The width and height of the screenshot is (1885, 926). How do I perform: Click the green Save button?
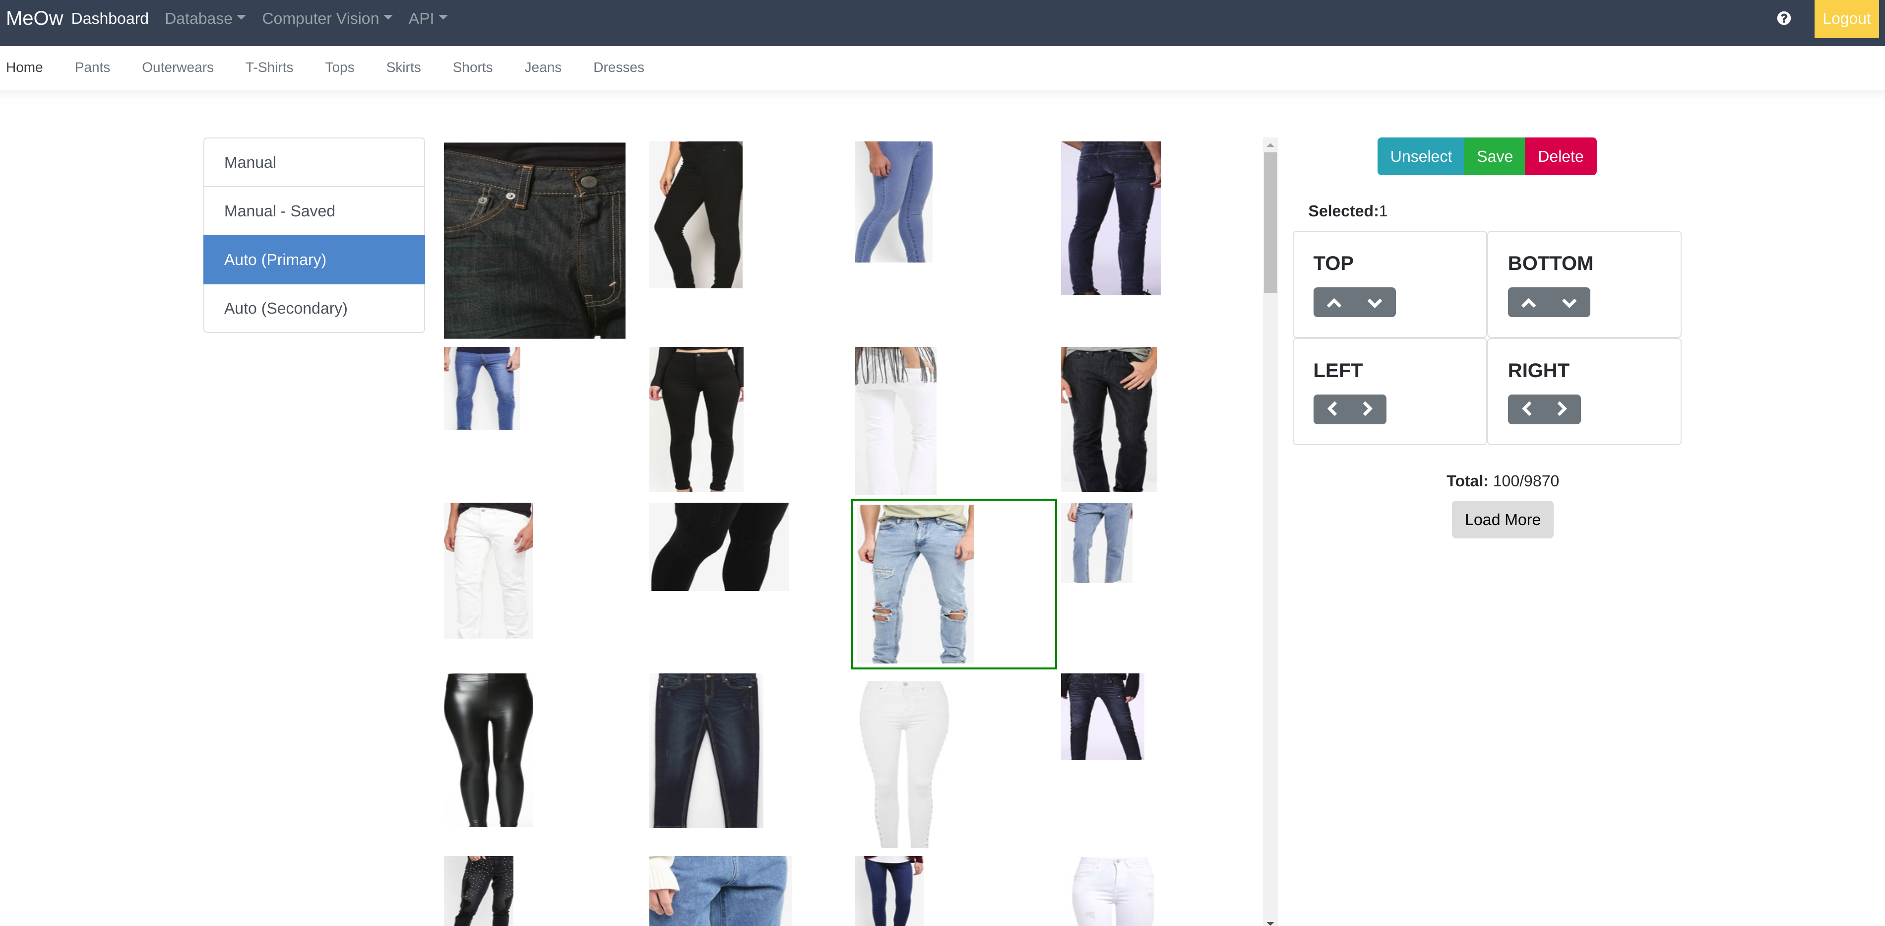coord(1494,157)
